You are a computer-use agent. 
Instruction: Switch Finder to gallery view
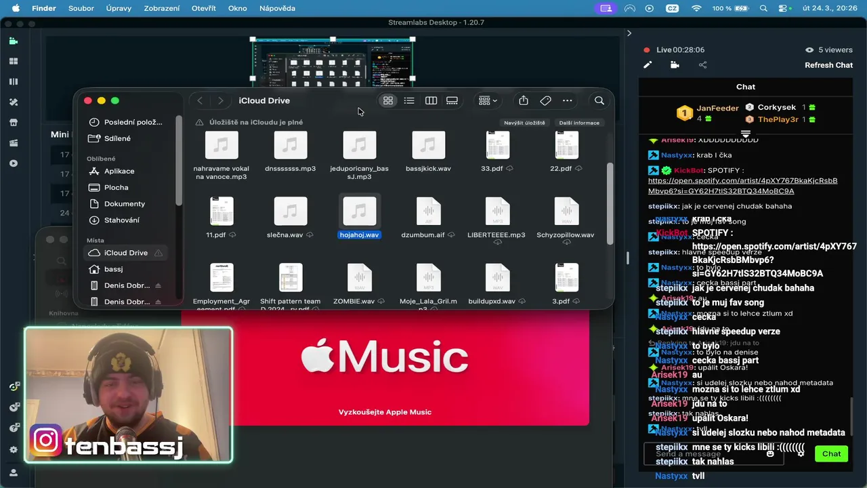(x=452, y=100)
